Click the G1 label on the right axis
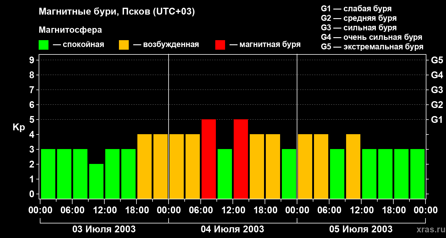Viewport: 446px width, 238px height. click(x=437, y=120)
